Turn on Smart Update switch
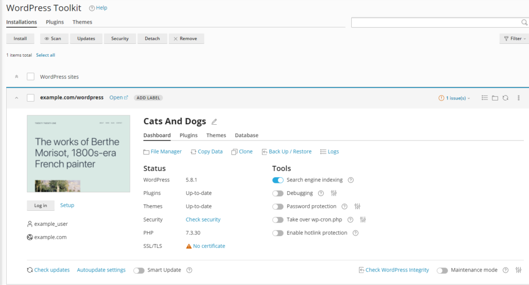This screenshot has width=529, height=285. click(x=138, y=270)
